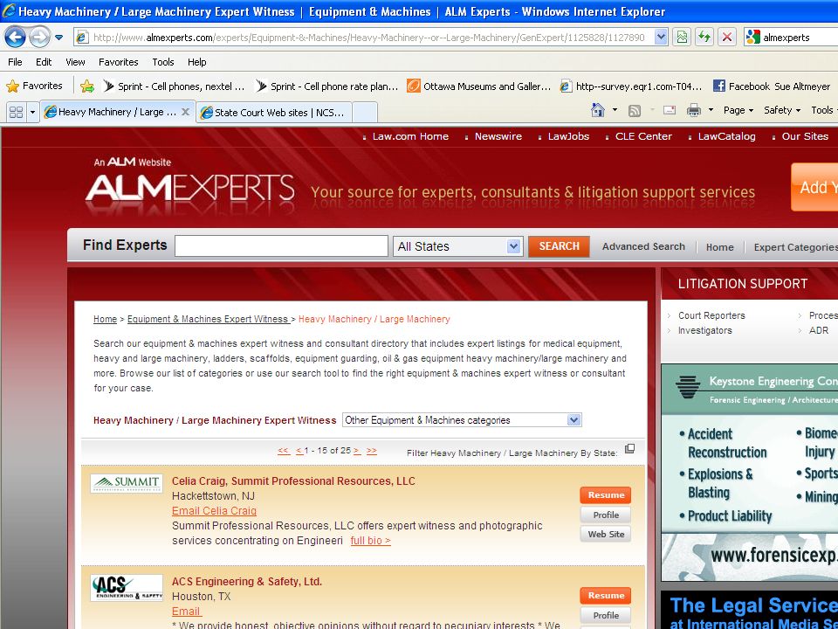Click the Add to Favorites Bar star icon
This screenshot has height=629, width=838.
point(87,86)
